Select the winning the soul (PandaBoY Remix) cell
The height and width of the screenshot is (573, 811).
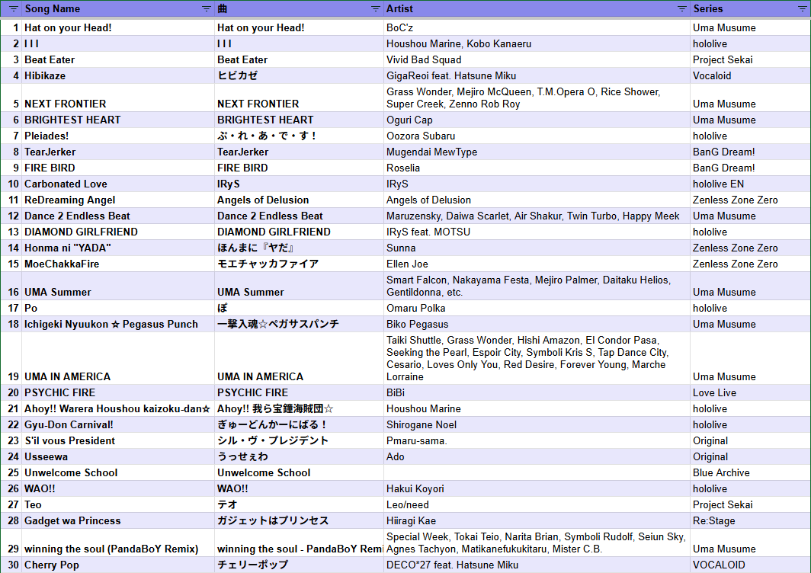click(x=118, y=543)
